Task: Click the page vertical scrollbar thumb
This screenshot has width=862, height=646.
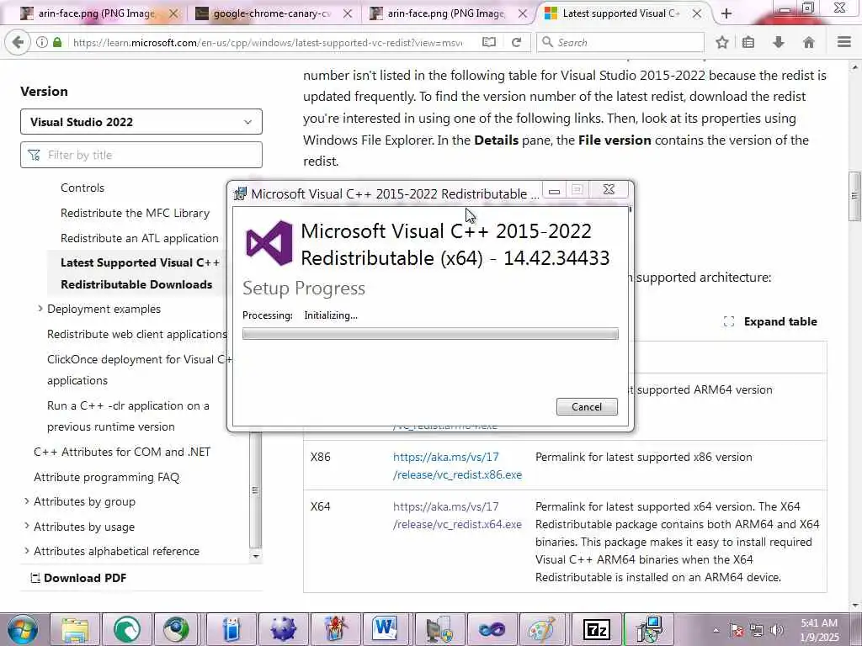Action: tap(854, 197)
